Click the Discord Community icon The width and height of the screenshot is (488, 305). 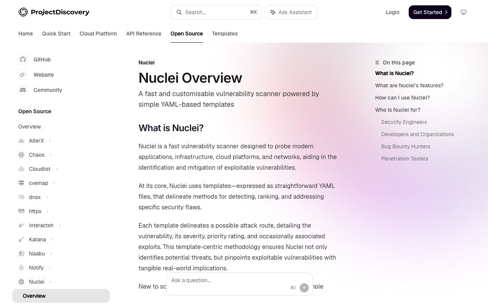pyautogui.click(x=23, y=90)
